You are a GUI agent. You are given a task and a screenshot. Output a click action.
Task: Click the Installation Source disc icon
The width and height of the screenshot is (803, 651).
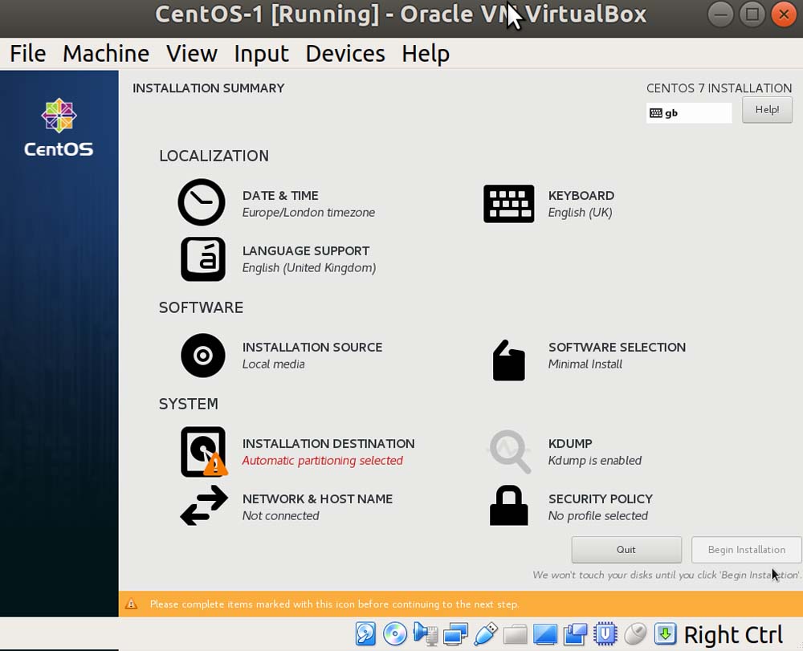pyautogui.click(x=202, y=355)
